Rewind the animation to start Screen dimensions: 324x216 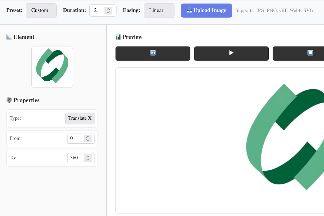153,53
